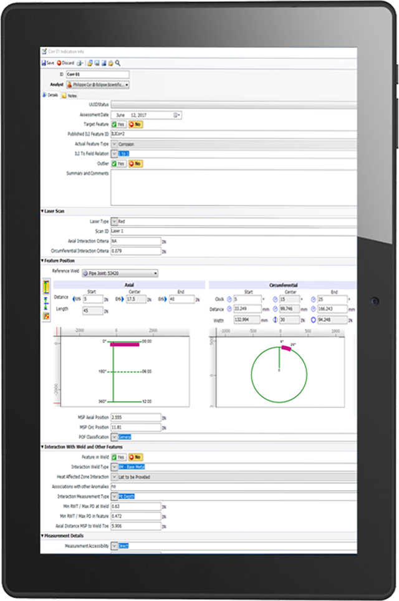Click the first monitor icon in toolbar
This screenshot has width=399, height=601.
[97, 63]
